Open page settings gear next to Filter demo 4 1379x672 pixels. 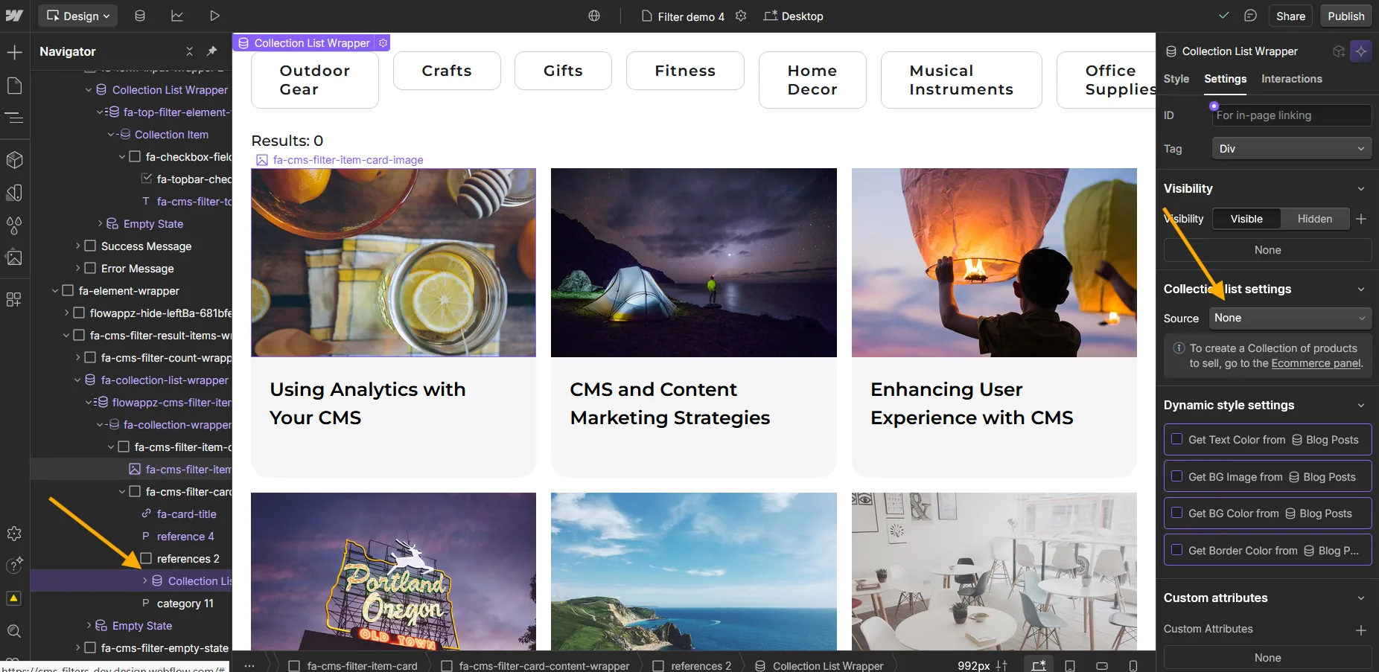point(741,16)
